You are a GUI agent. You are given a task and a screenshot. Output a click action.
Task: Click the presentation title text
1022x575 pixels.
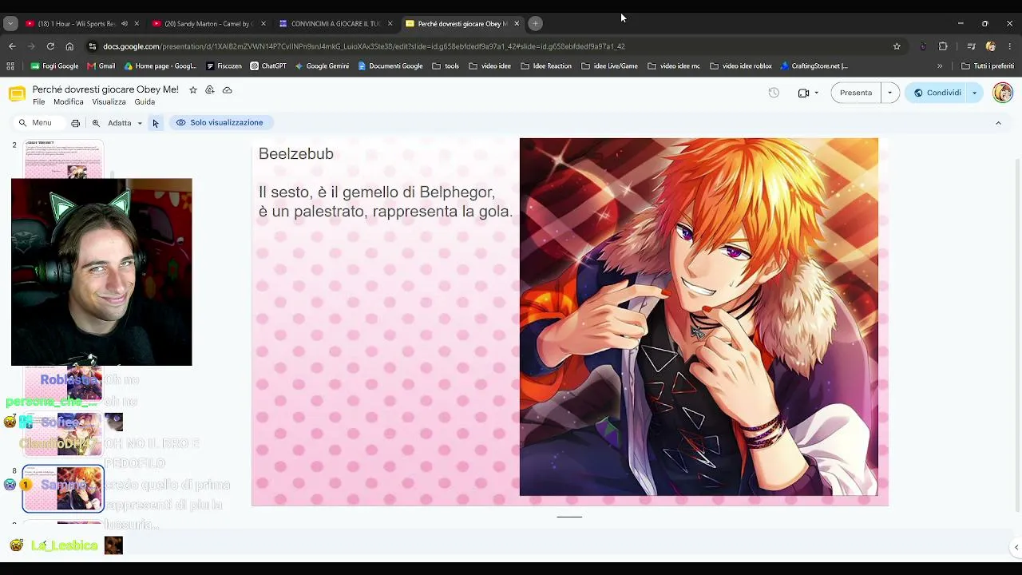[105, 89]
